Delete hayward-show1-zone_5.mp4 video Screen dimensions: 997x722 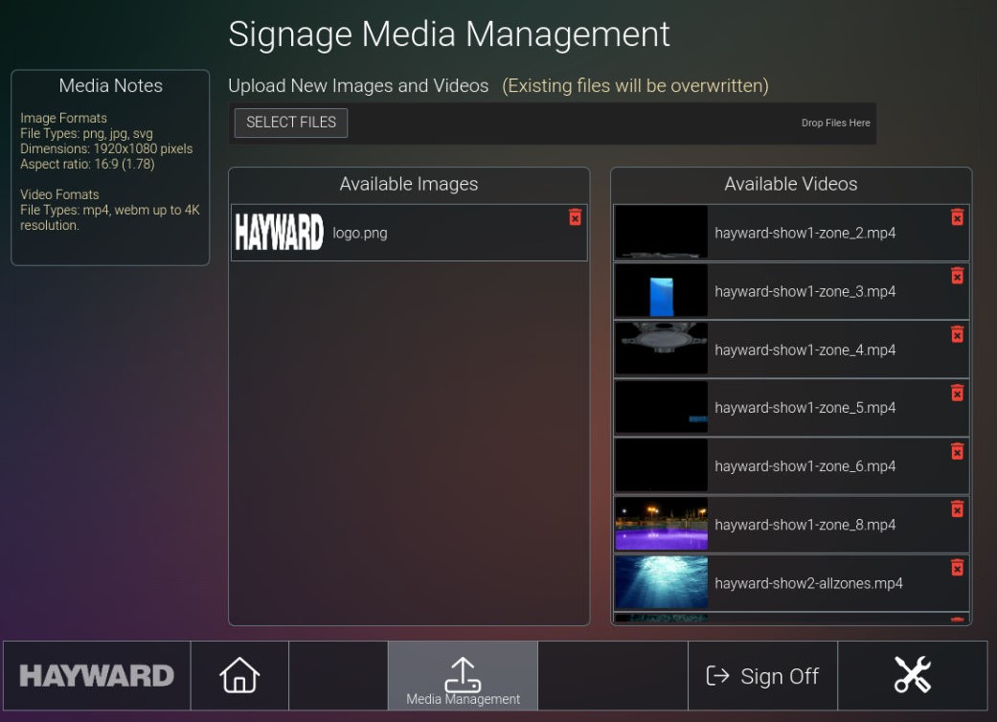tap(957, 393)
